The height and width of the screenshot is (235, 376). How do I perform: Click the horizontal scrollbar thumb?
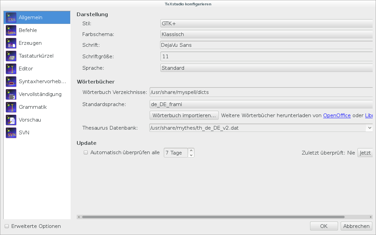tap(213, 217)
